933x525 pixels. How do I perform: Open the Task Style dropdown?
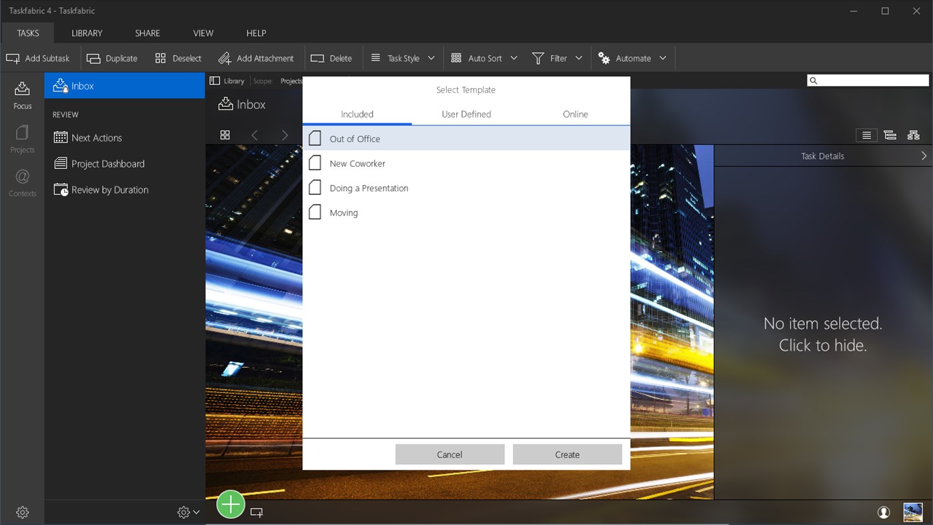(430, 58)
